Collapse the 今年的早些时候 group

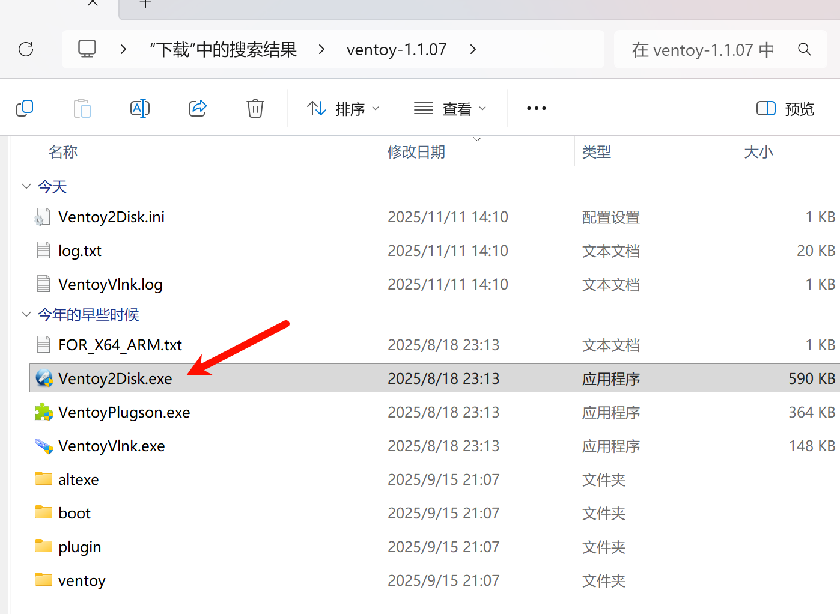26,314
